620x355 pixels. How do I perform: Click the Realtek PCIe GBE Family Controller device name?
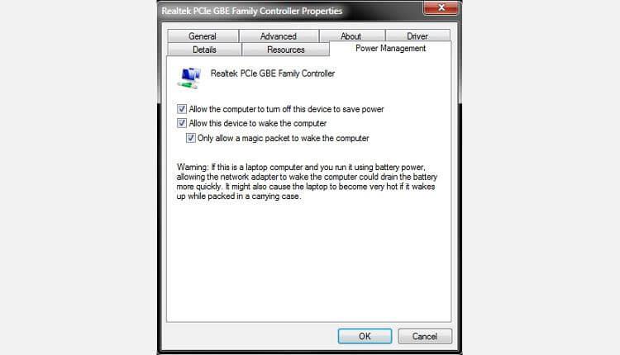click(x=273, y=73)
